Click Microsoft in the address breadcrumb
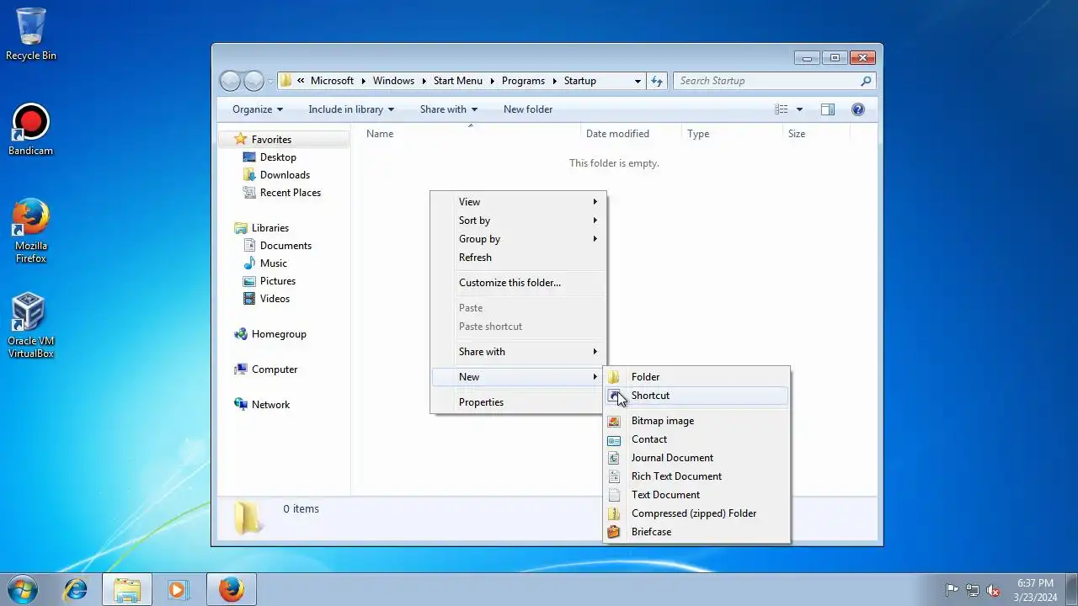This screenshot has width=1078, height=606. coord(332,81)
